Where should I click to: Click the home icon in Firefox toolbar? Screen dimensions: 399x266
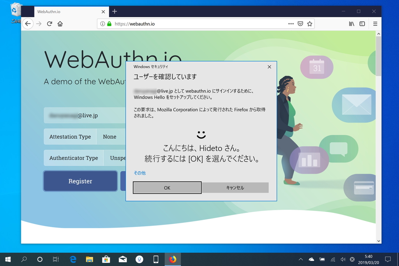point(60,24)
